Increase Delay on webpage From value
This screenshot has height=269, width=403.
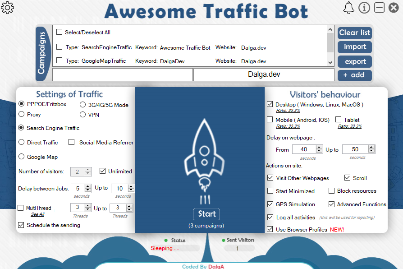319,147
